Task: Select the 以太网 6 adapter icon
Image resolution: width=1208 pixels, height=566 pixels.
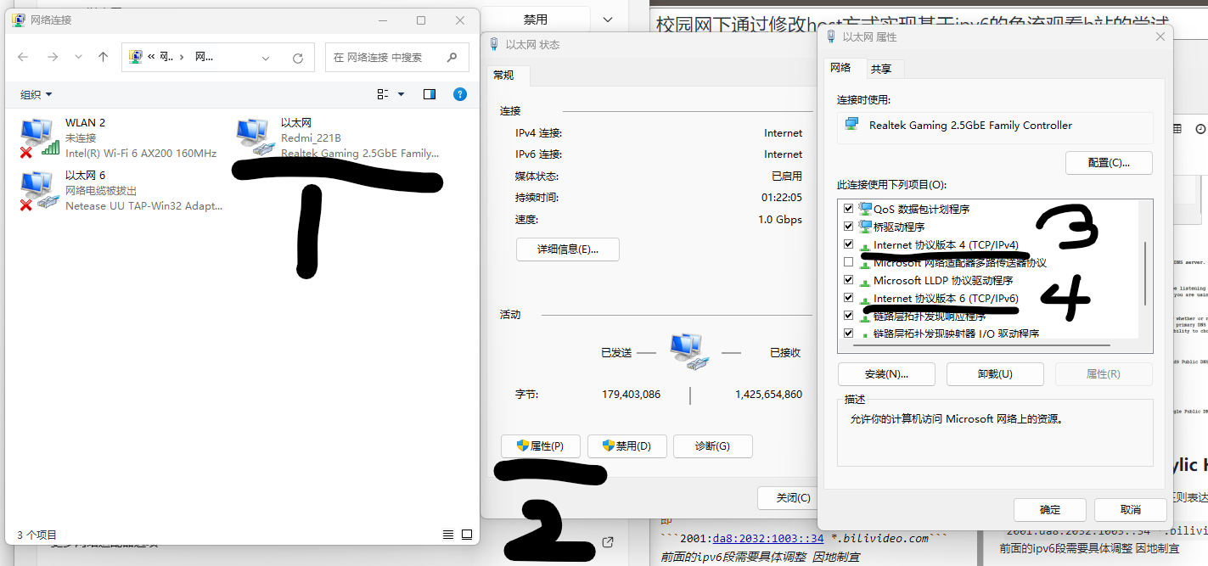Action: 39,190
